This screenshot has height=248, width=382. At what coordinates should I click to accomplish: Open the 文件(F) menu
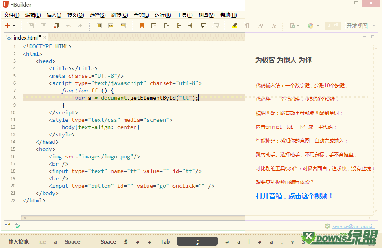(x=11, y=15)
